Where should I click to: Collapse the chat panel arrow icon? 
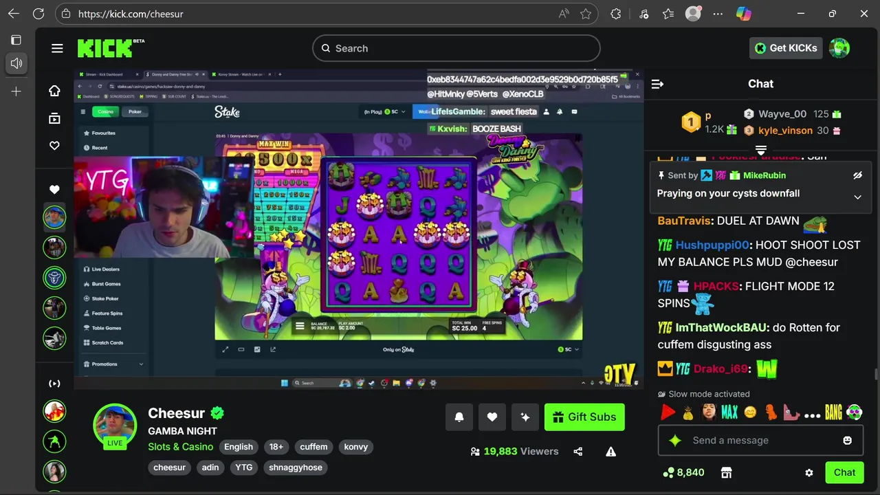click(x=657, y=84)
